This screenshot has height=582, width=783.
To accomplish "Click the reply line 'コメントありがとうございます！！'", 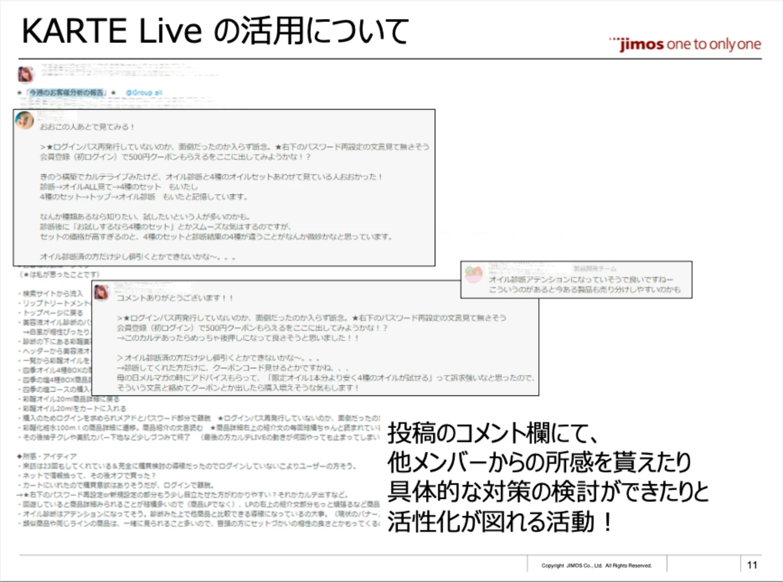I will pyautogui.click(x=175, y=298).
